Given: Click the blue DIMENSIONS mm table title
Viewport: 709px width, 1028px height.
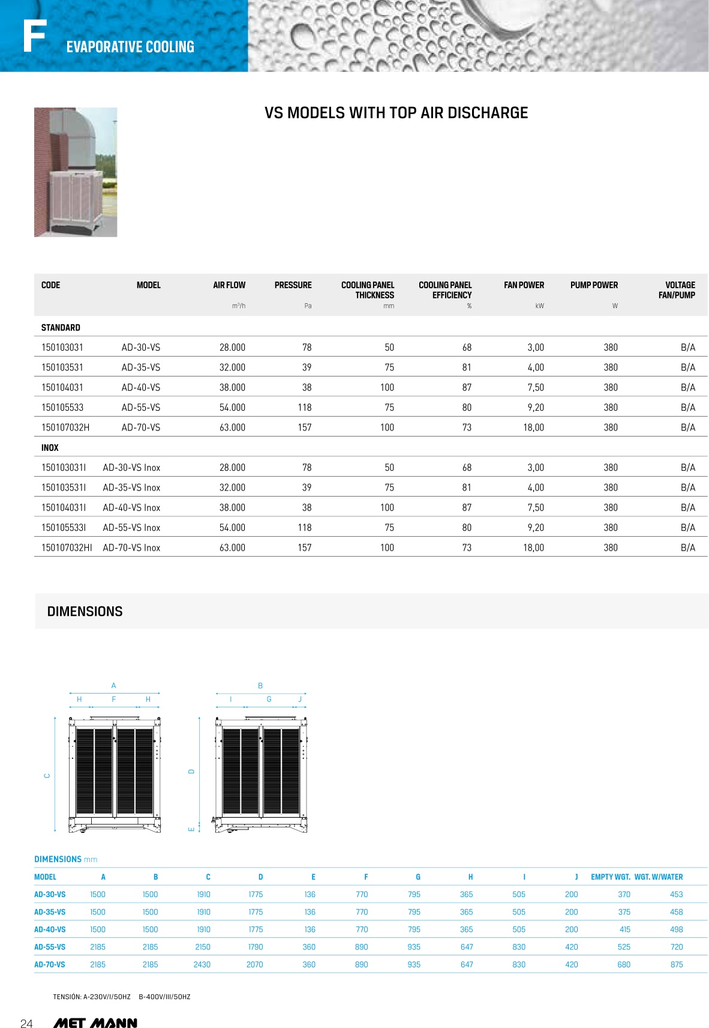Looking at the screenshot, I should [x=65, y=859].
